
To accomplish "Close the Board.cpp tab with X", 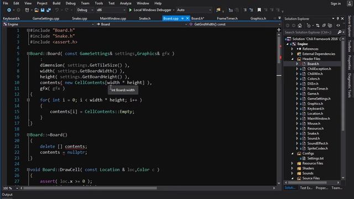I will coord(188,18).
